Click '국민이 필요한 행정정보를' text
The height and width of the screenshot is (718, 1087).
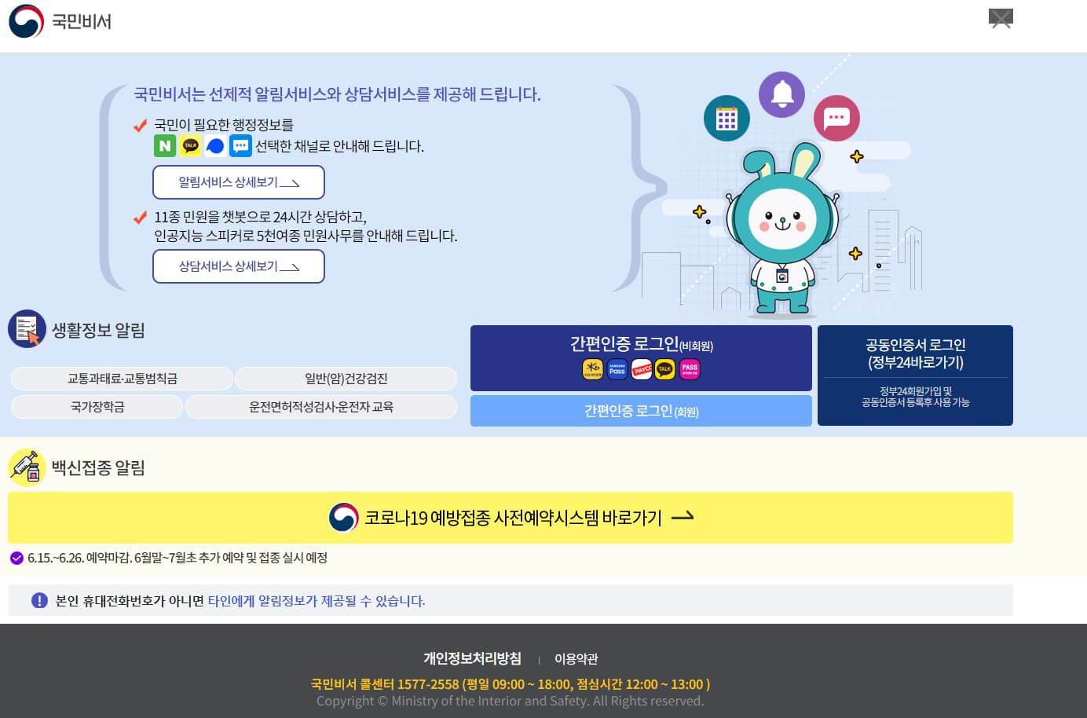coord(224,125)
